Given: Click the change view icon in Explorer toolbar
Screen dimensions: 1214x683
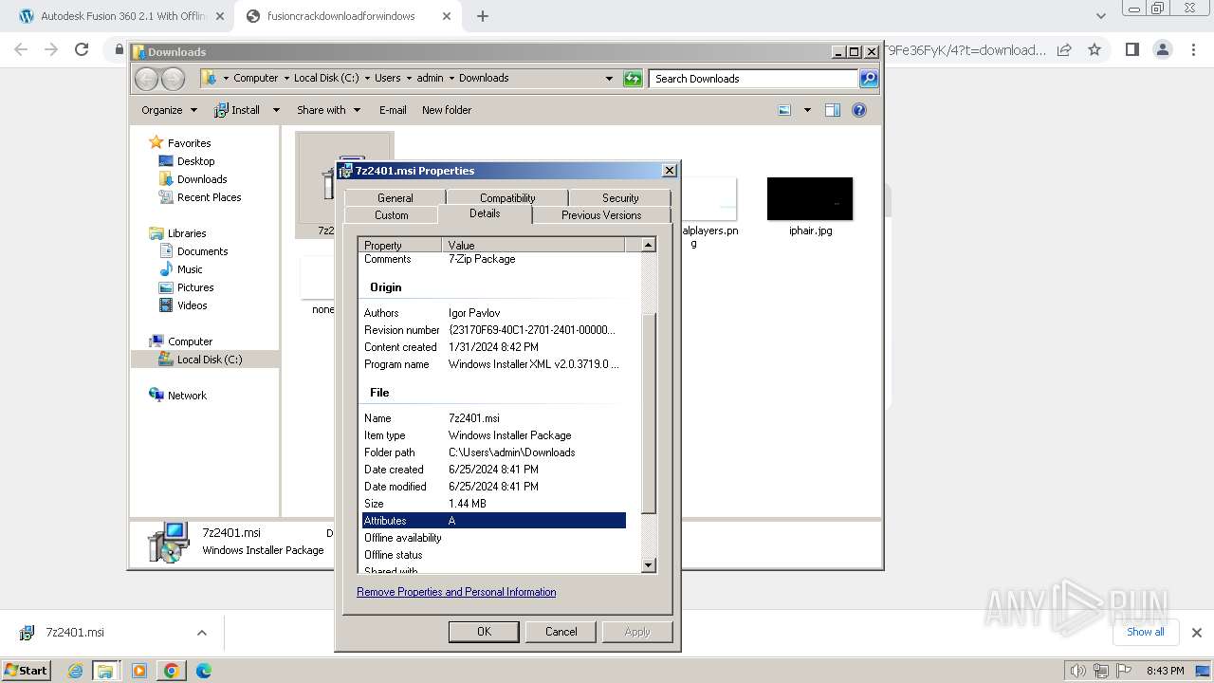Looking at the screenshot, I should pos(784,110).
